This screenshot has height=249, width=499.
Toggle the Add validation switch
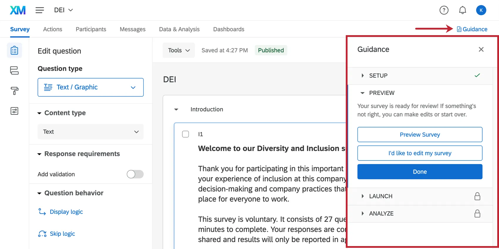135,174
